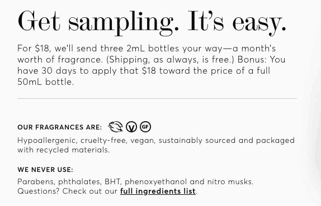This screenshot has width=321, height=206.
Task: Select the "WE NEVER USE:" label
Action: pos(45,170)
